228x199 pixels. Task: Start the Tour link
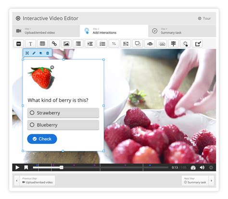click(x=204, y=18)
